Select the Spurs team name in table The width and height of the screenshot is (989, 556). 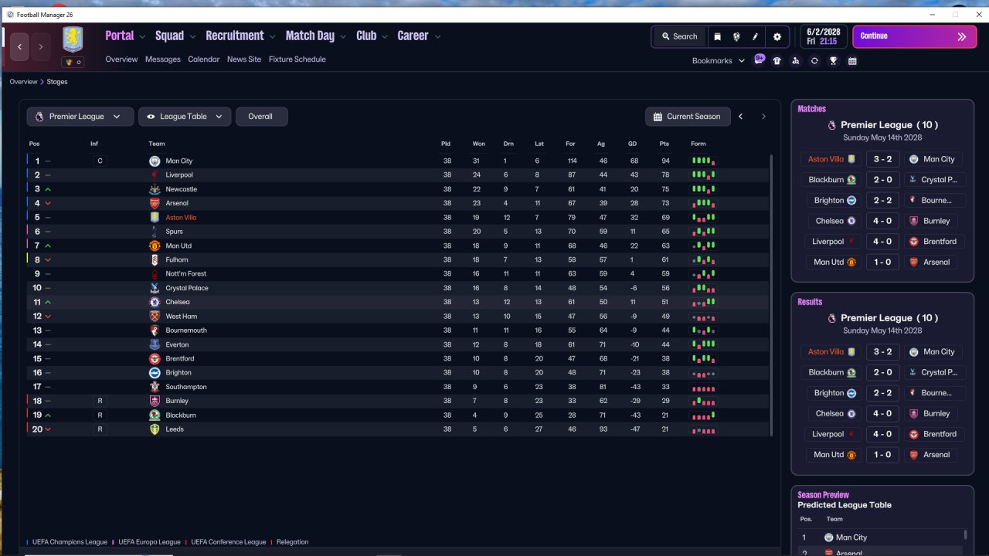tap(174, 232)
